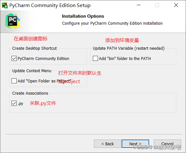
Task: Proceed with the Next button
Action: click(x=135, y=144)
